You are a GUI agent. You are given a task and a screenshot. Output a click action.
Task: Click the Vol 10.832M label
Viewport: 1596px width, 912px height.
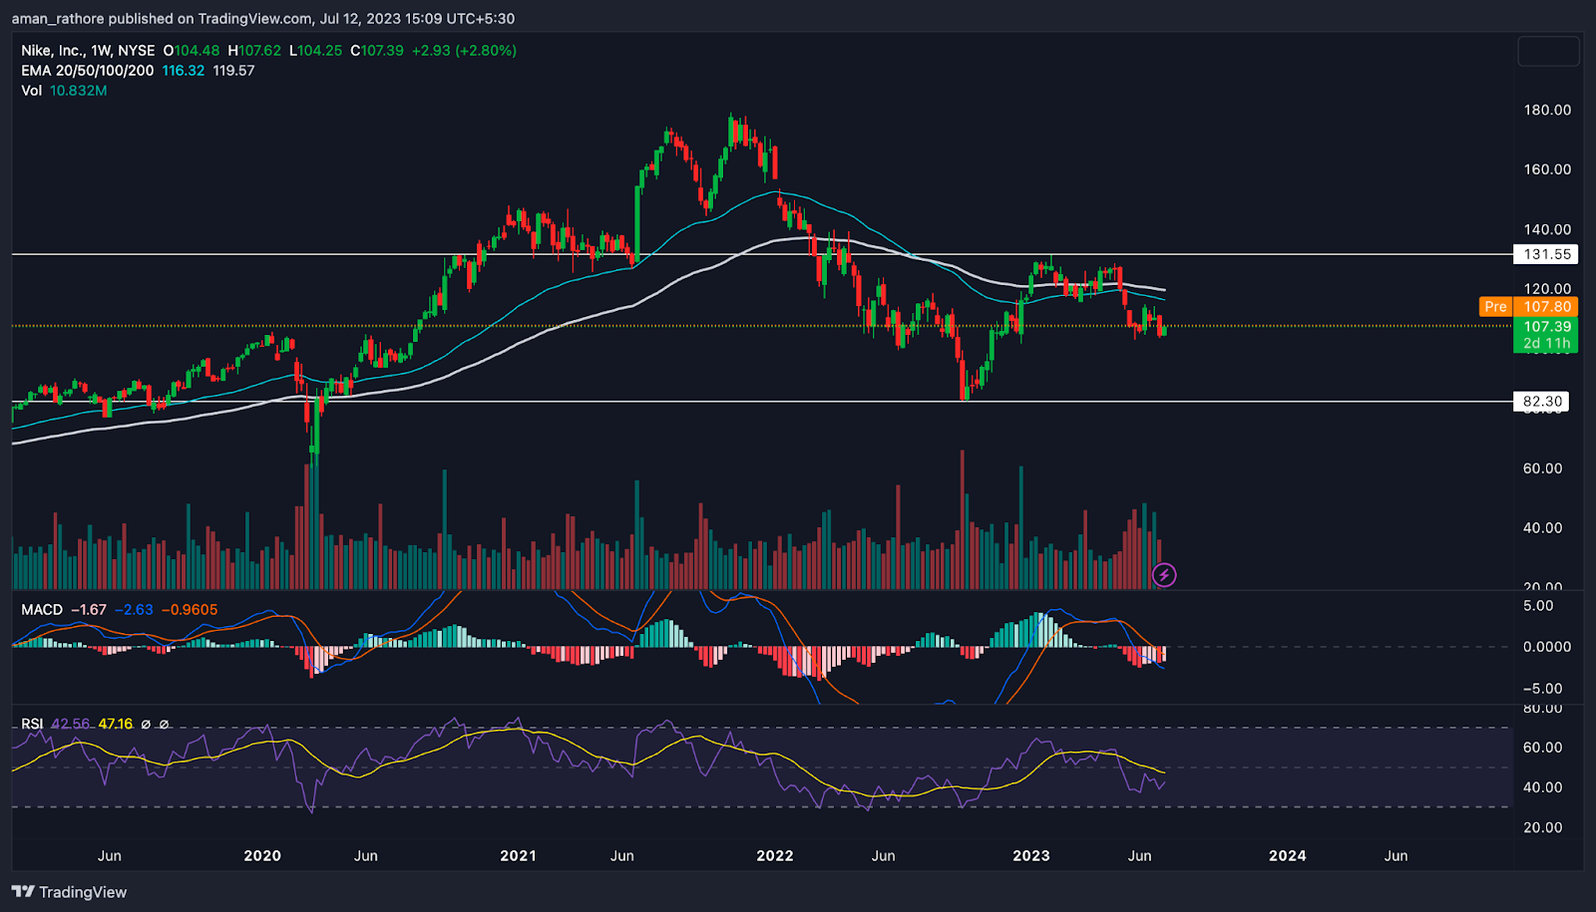tap(64, 91)
